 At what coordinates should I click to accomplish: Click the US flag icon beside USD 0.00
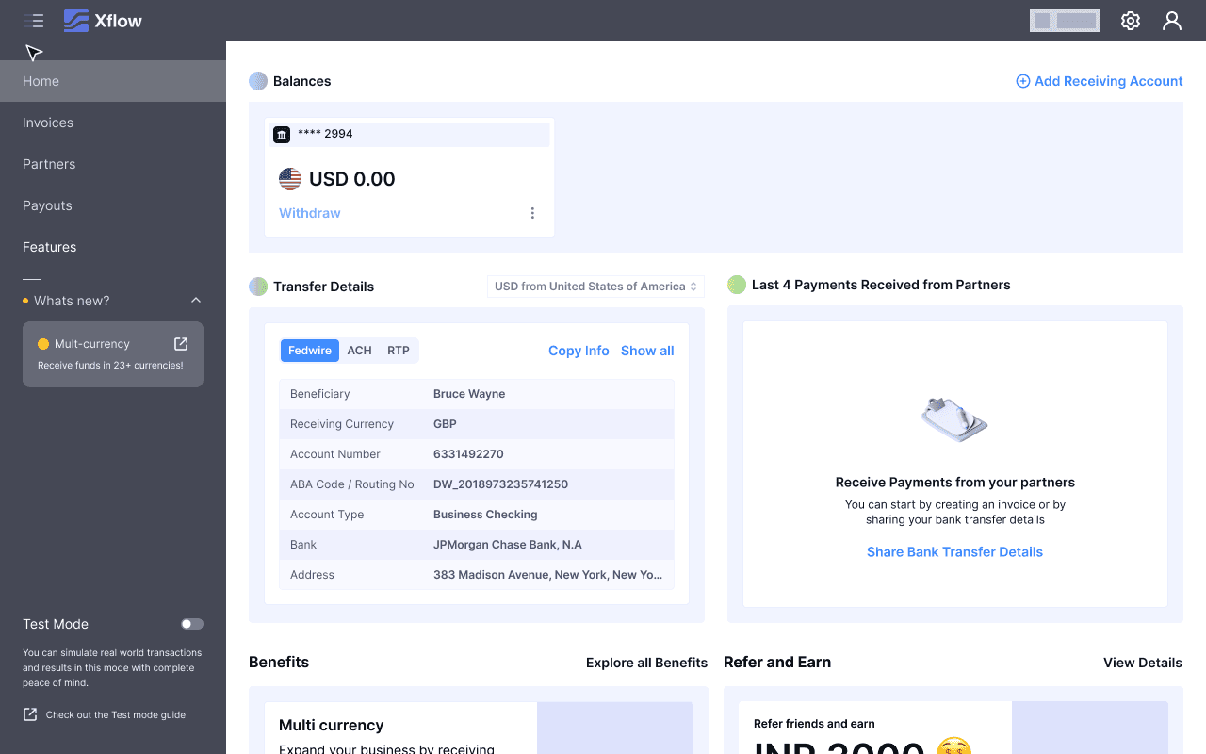290,179
